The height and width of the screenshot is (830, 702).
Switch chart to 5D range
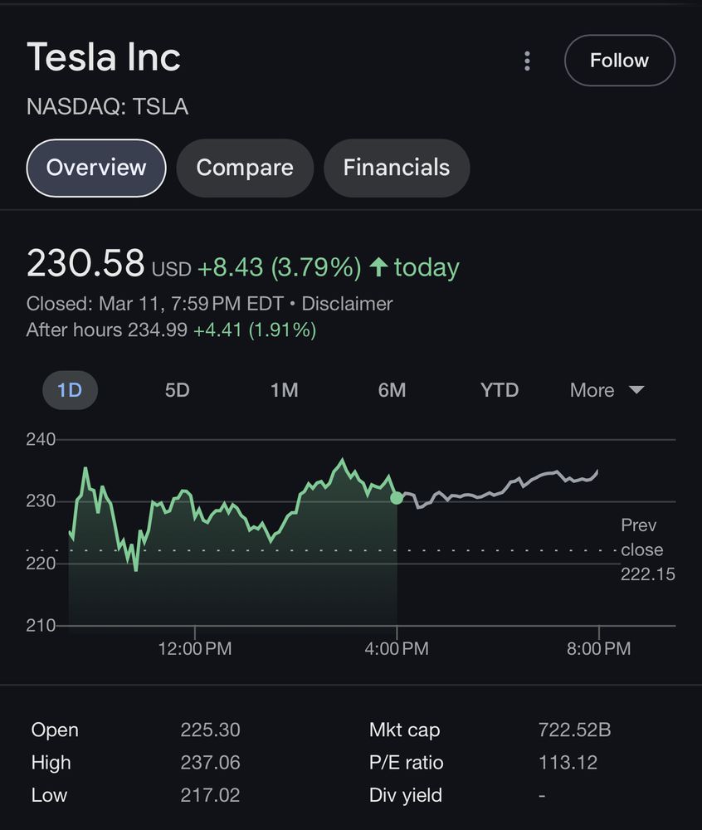(x=177, y=390)
